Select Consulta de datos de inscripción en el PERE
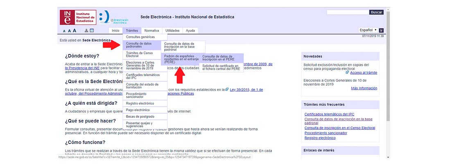Image resolution: width=452 pixels, height=167 pixels. click(221, 58)
